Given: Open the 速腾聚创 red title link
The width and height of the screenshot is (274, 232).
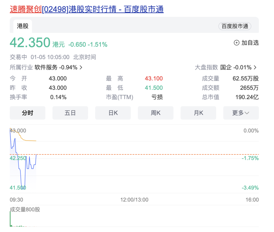Looking at the screenshot, I should 26,9.
